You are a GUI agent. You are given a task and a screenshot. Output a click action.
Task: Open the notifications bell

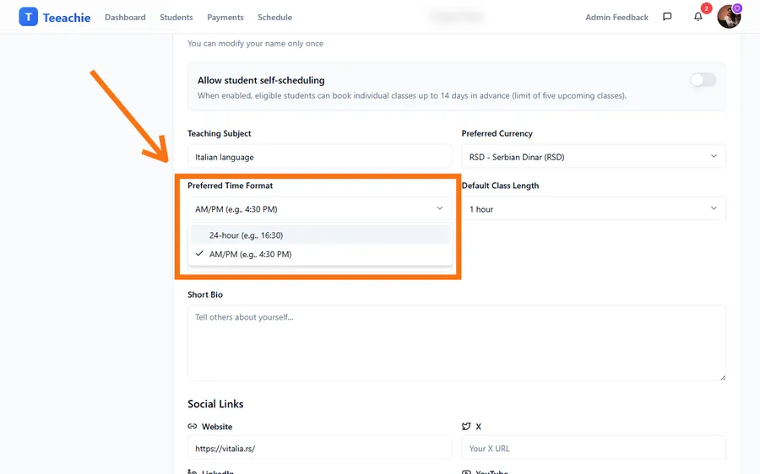tap(698, 17)
